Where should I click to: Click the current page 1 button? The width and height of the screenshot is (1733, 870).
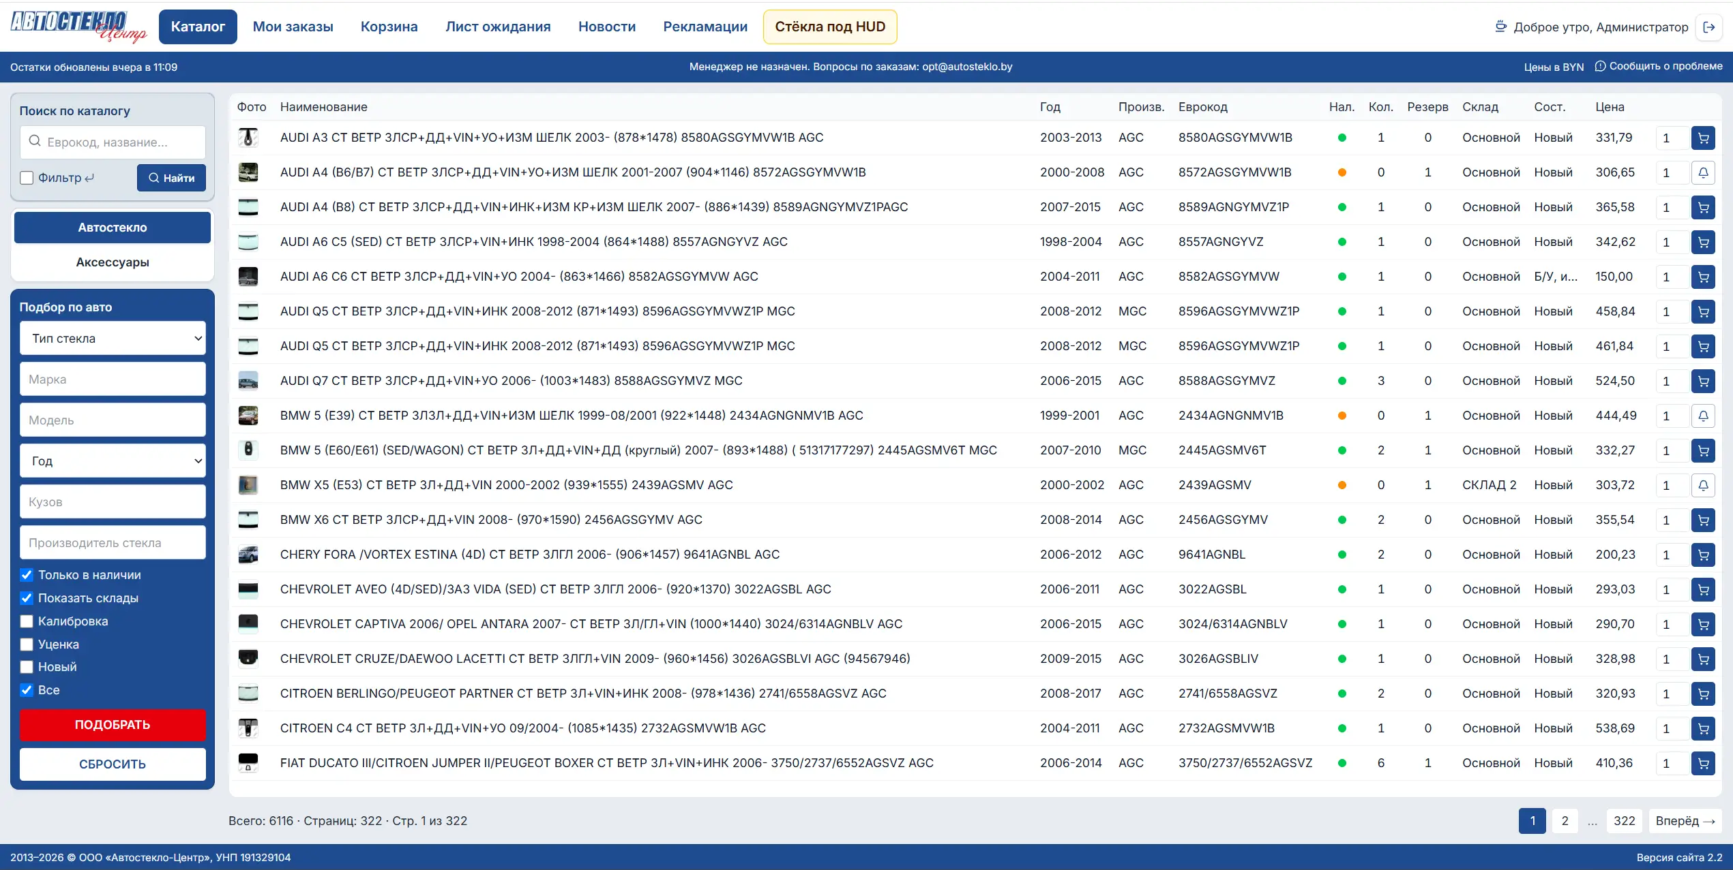1532,821
